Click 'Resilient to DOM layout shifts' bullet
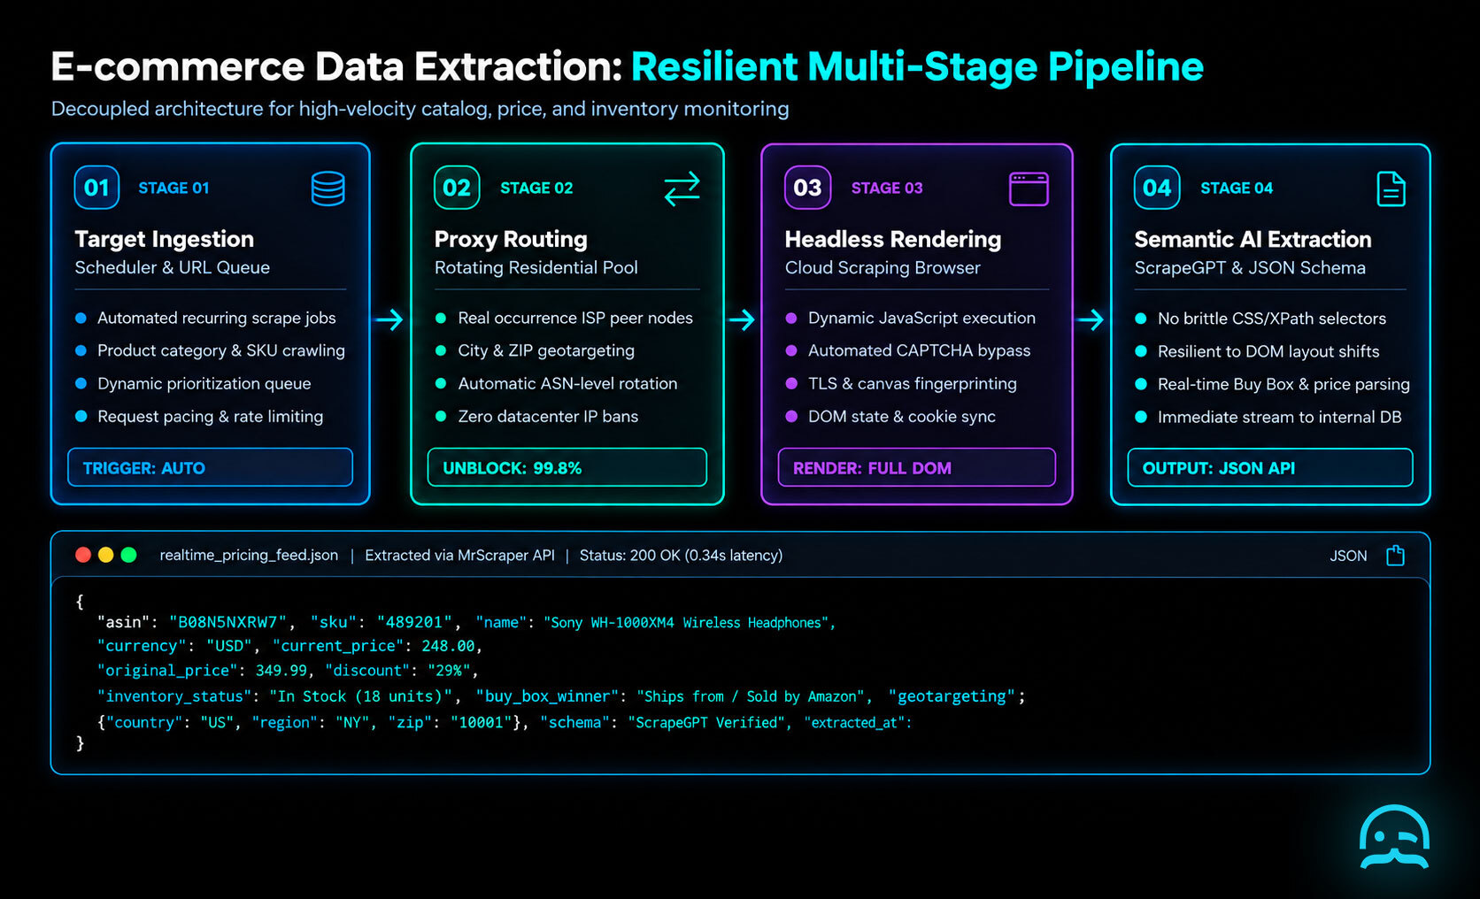Viewport: 1480px width, 899px height. click(x=1268, y=351)
